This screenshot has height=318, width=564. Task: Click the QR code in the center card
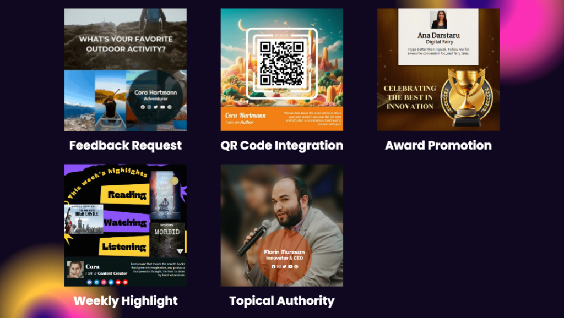coord(281,63)
